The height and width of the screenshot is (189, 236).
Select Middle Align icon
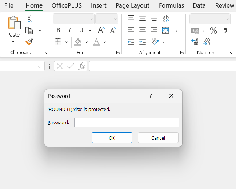(143, 19)
